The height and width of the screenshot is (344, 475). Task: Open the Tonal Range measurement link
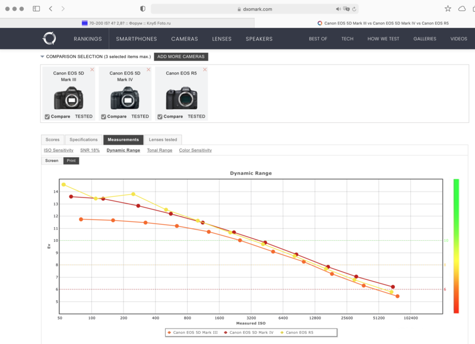point(159,151)
